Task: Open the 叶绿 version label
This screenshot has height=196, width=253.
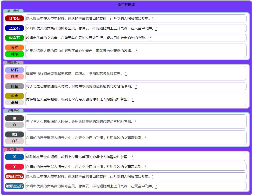Action: pos(14,54)
